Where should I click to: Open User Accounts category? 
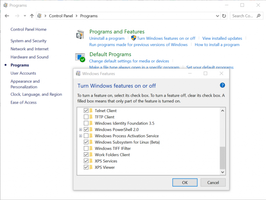[x=23, y=73]
